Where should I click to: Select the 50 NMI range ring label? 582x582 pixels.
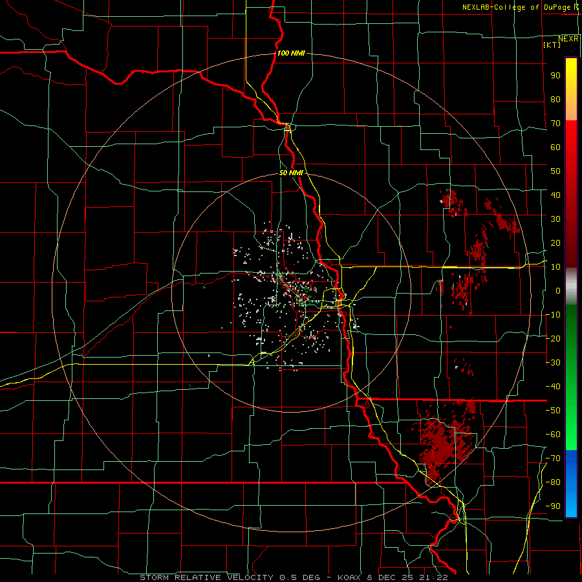pyautogui.click(x=291, y=173)
